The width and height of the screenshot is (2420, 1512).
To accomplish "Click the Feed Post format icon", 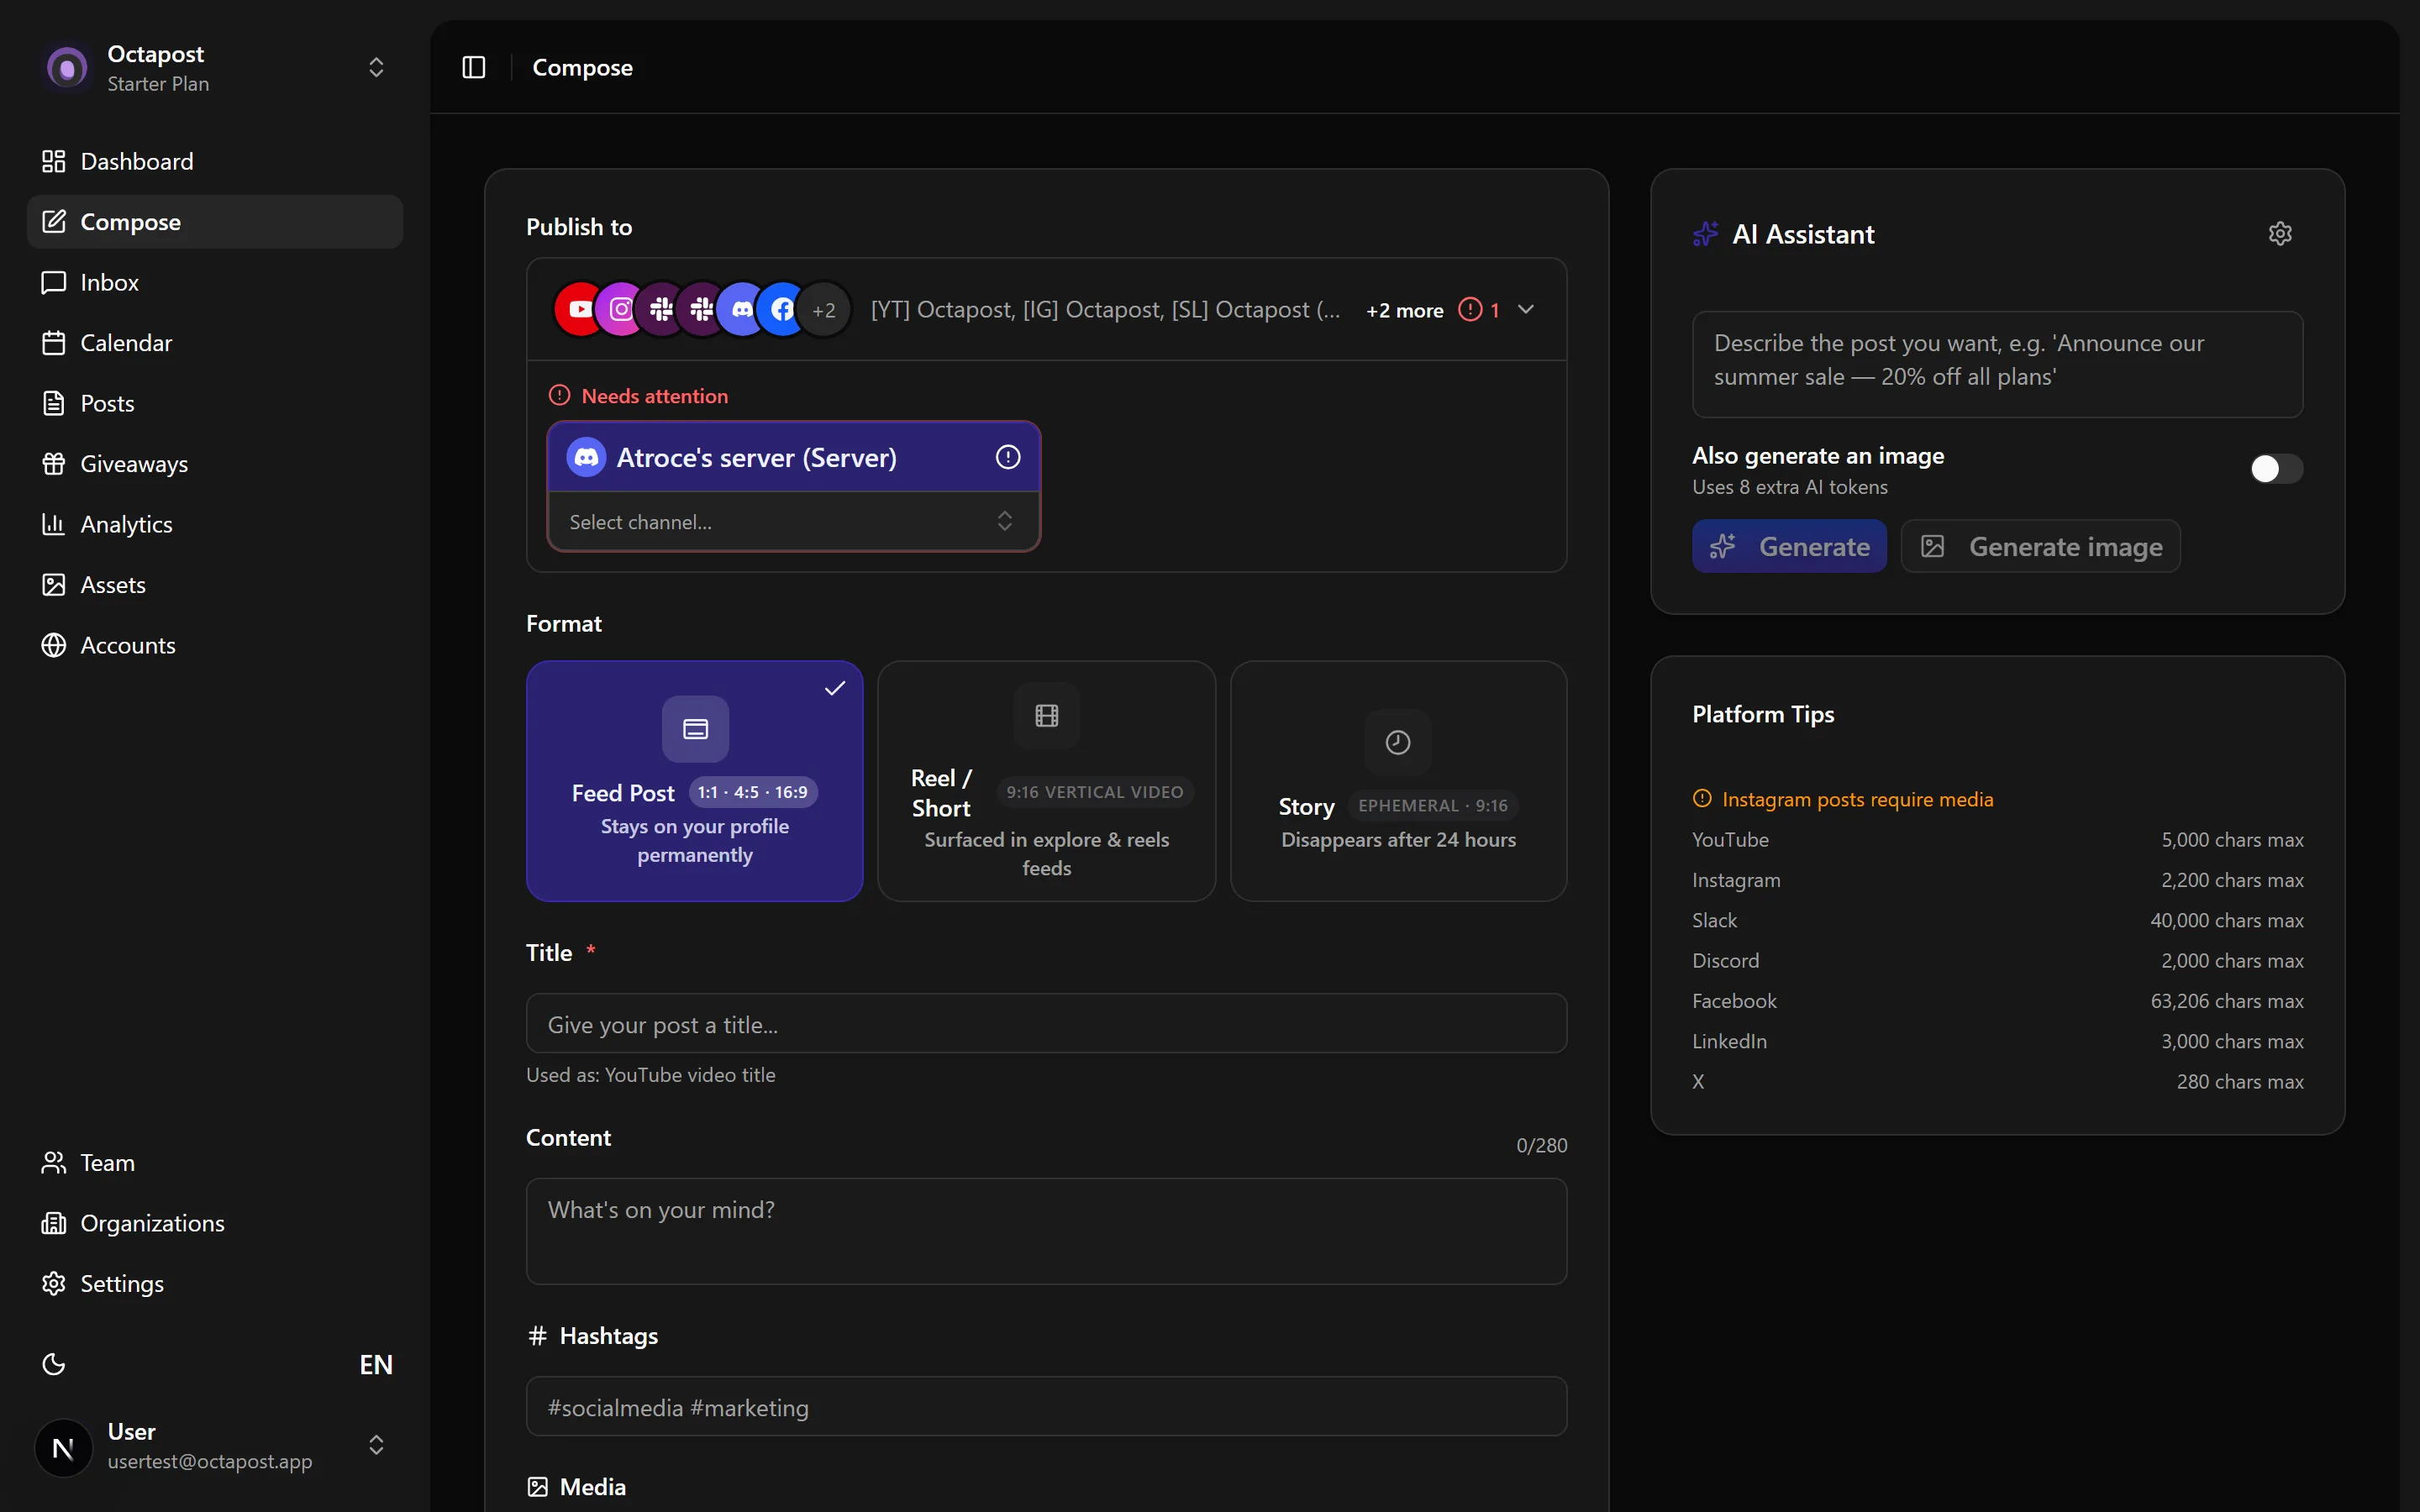I will pyautogui.click(x=695, y=729).
